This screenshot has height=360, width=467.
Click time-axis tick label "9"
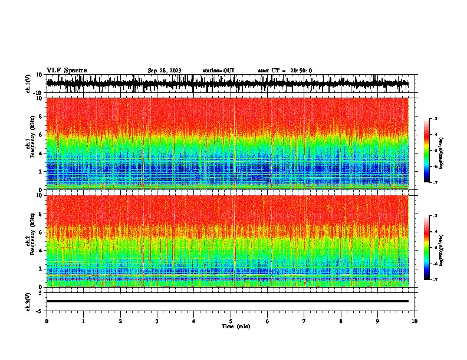(377, 321)
